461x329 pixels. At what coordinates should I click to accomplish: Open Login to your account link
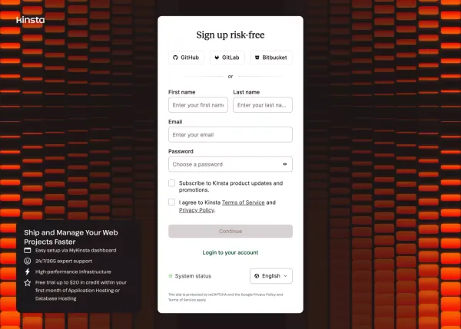(x=230, y=252)
